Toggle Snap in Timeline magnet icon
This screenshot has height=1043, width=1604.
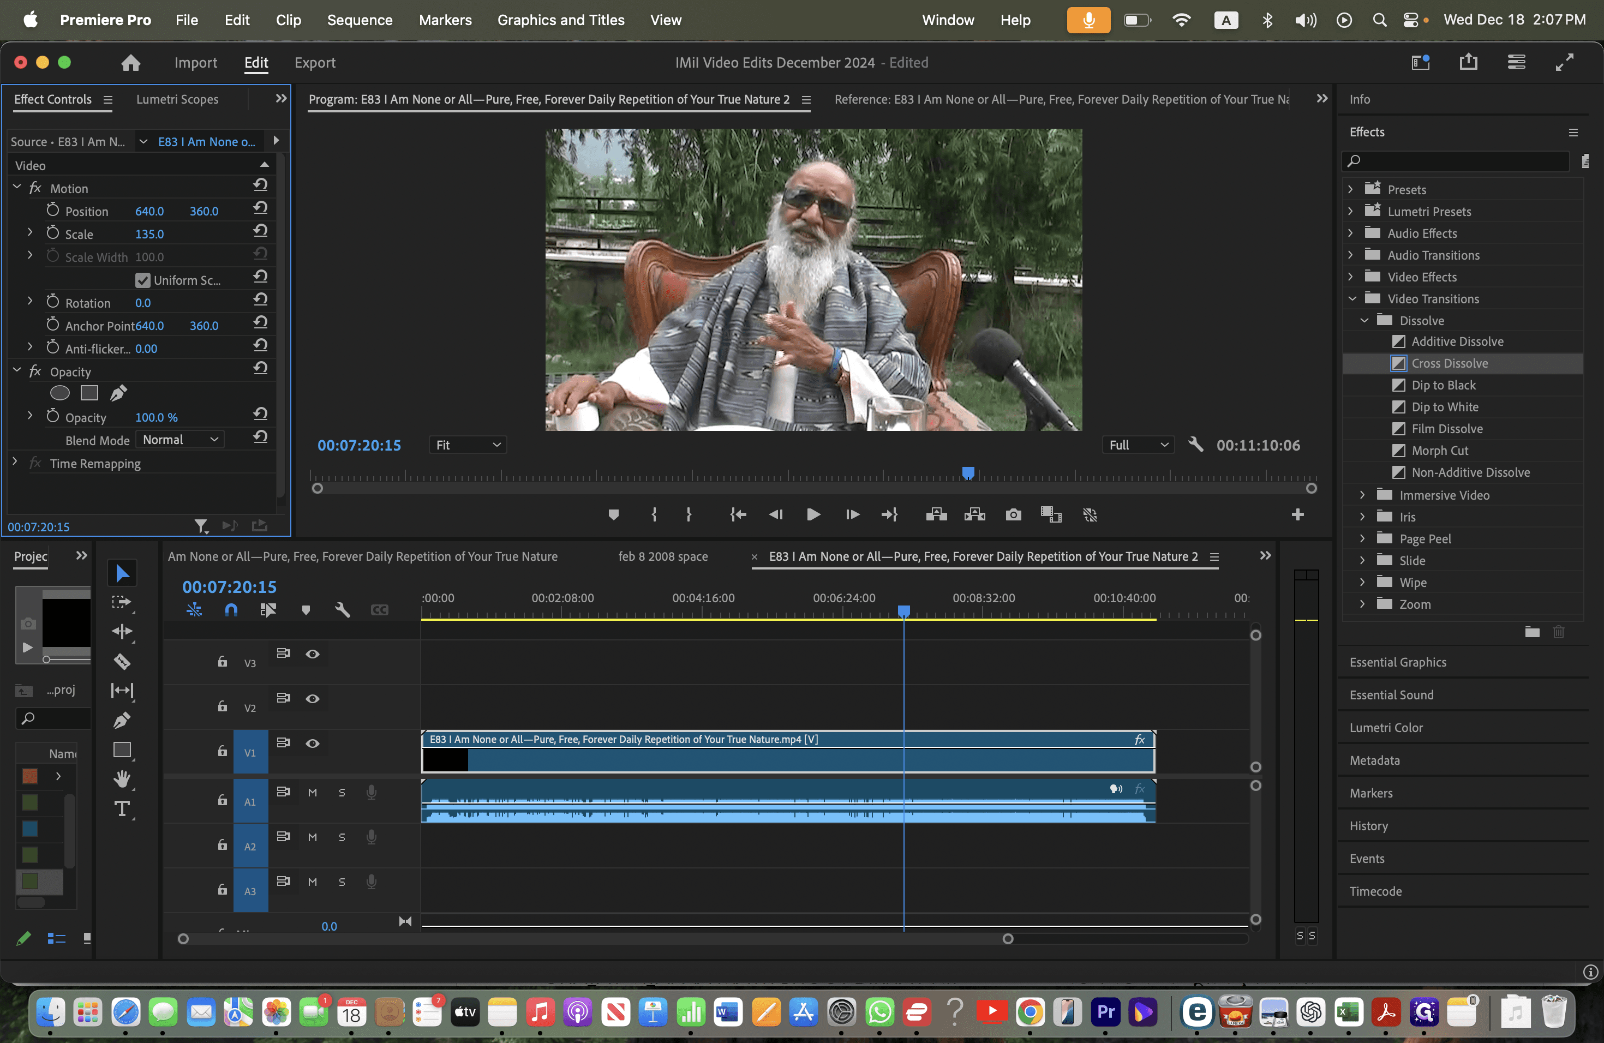(230, 610)
